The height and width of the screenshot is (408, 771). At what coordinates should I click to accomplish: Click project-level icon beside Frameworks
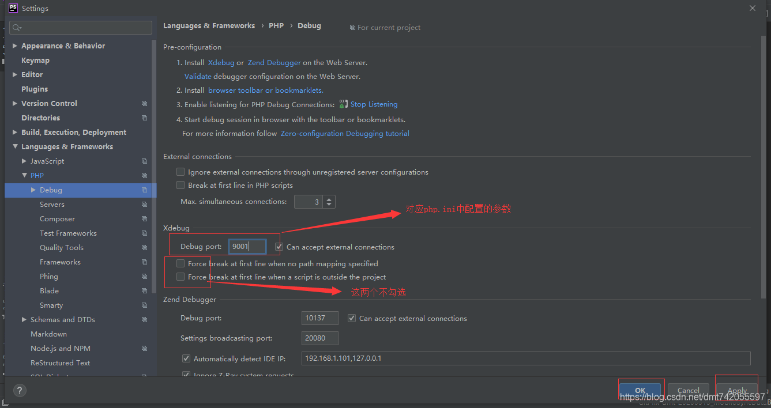pyautogui.click(x=144, y=262)
